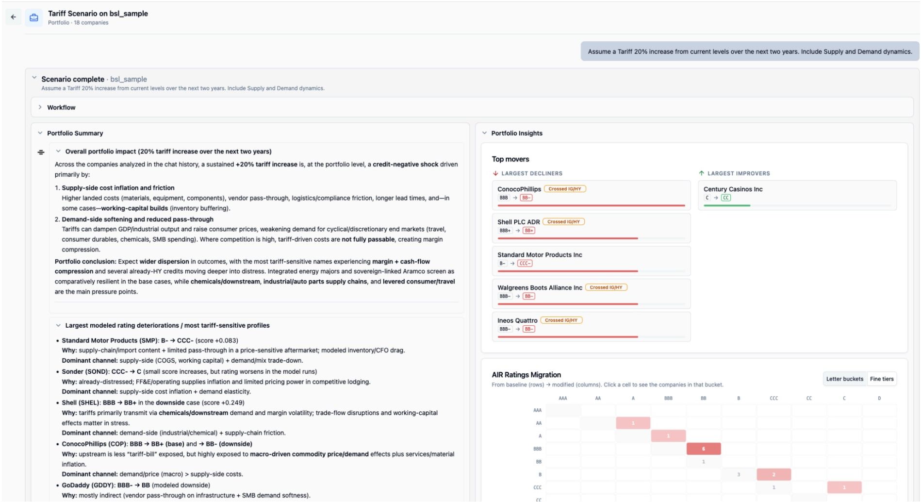Screen dimensions: 921x502
Task: Switch to Letter buckets view
Action: [x=844, y=379]
